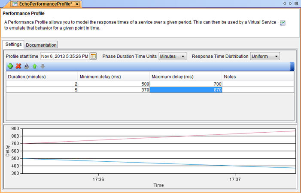This screenshot has height=193, width=301.
Task: Show next editor tab with right arrow
Action: click(290, 3)
